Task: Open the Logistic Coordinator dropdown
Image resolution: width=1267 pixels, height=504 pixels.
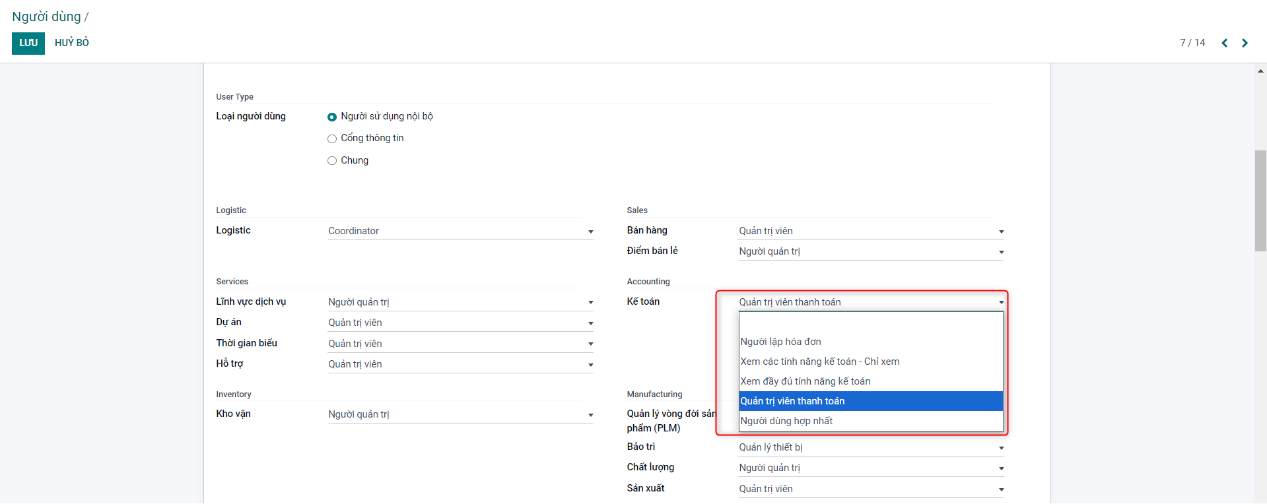Action: pos(460,231)
